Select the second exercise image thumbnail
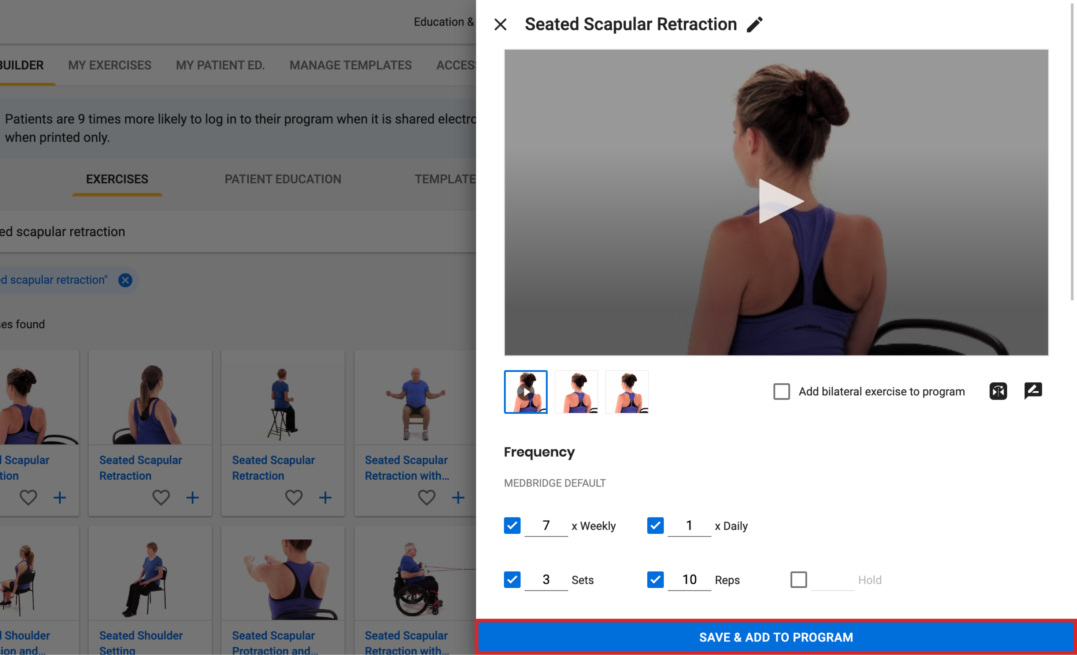This screenshot has width=1077, height=655. pos(576,392)
